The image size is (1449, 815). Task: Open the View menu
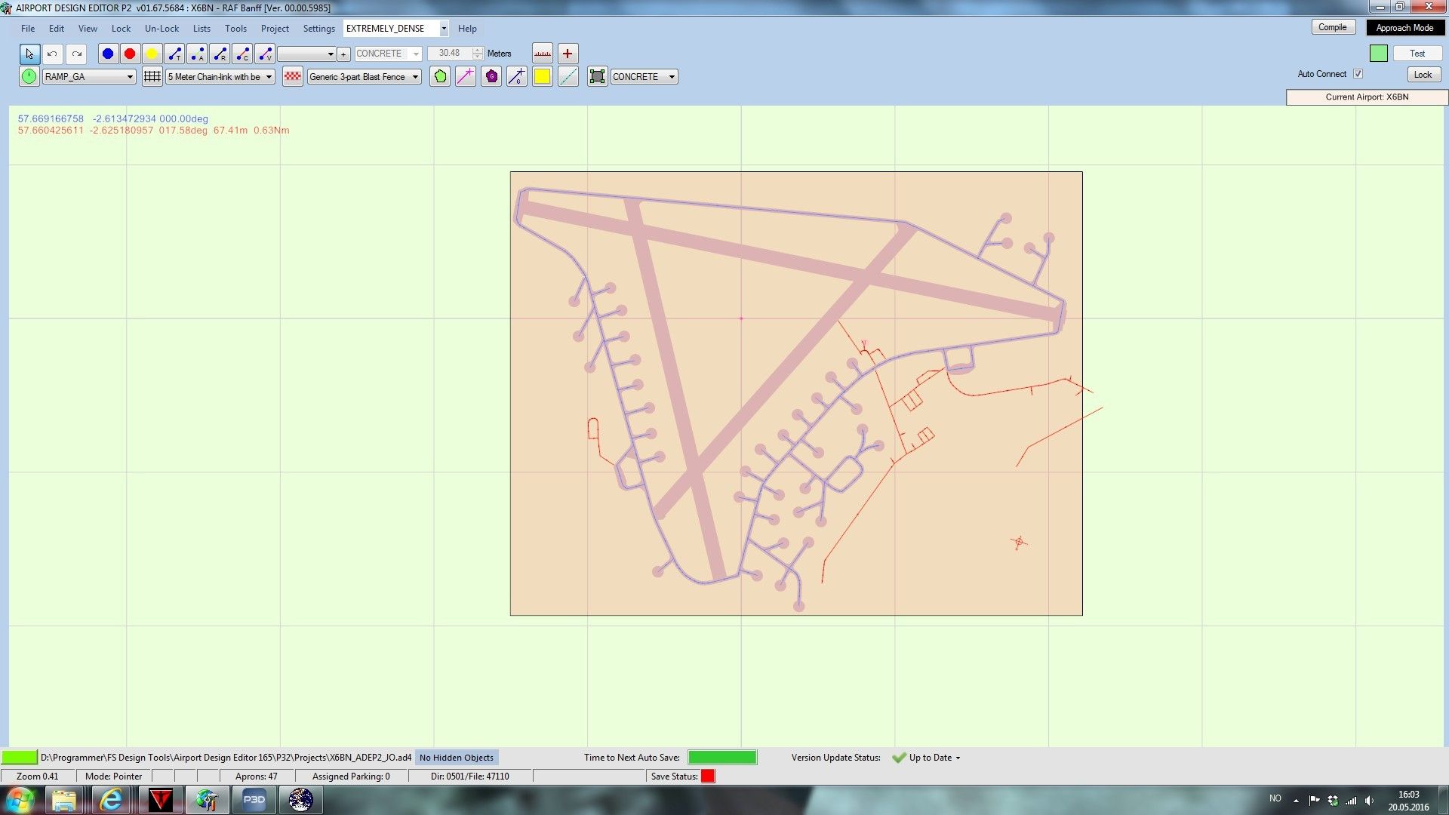pos(88,29)
